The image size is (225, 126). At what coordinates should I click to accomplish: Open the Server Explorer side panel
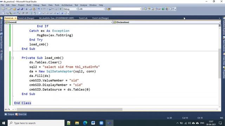[1, 41]
